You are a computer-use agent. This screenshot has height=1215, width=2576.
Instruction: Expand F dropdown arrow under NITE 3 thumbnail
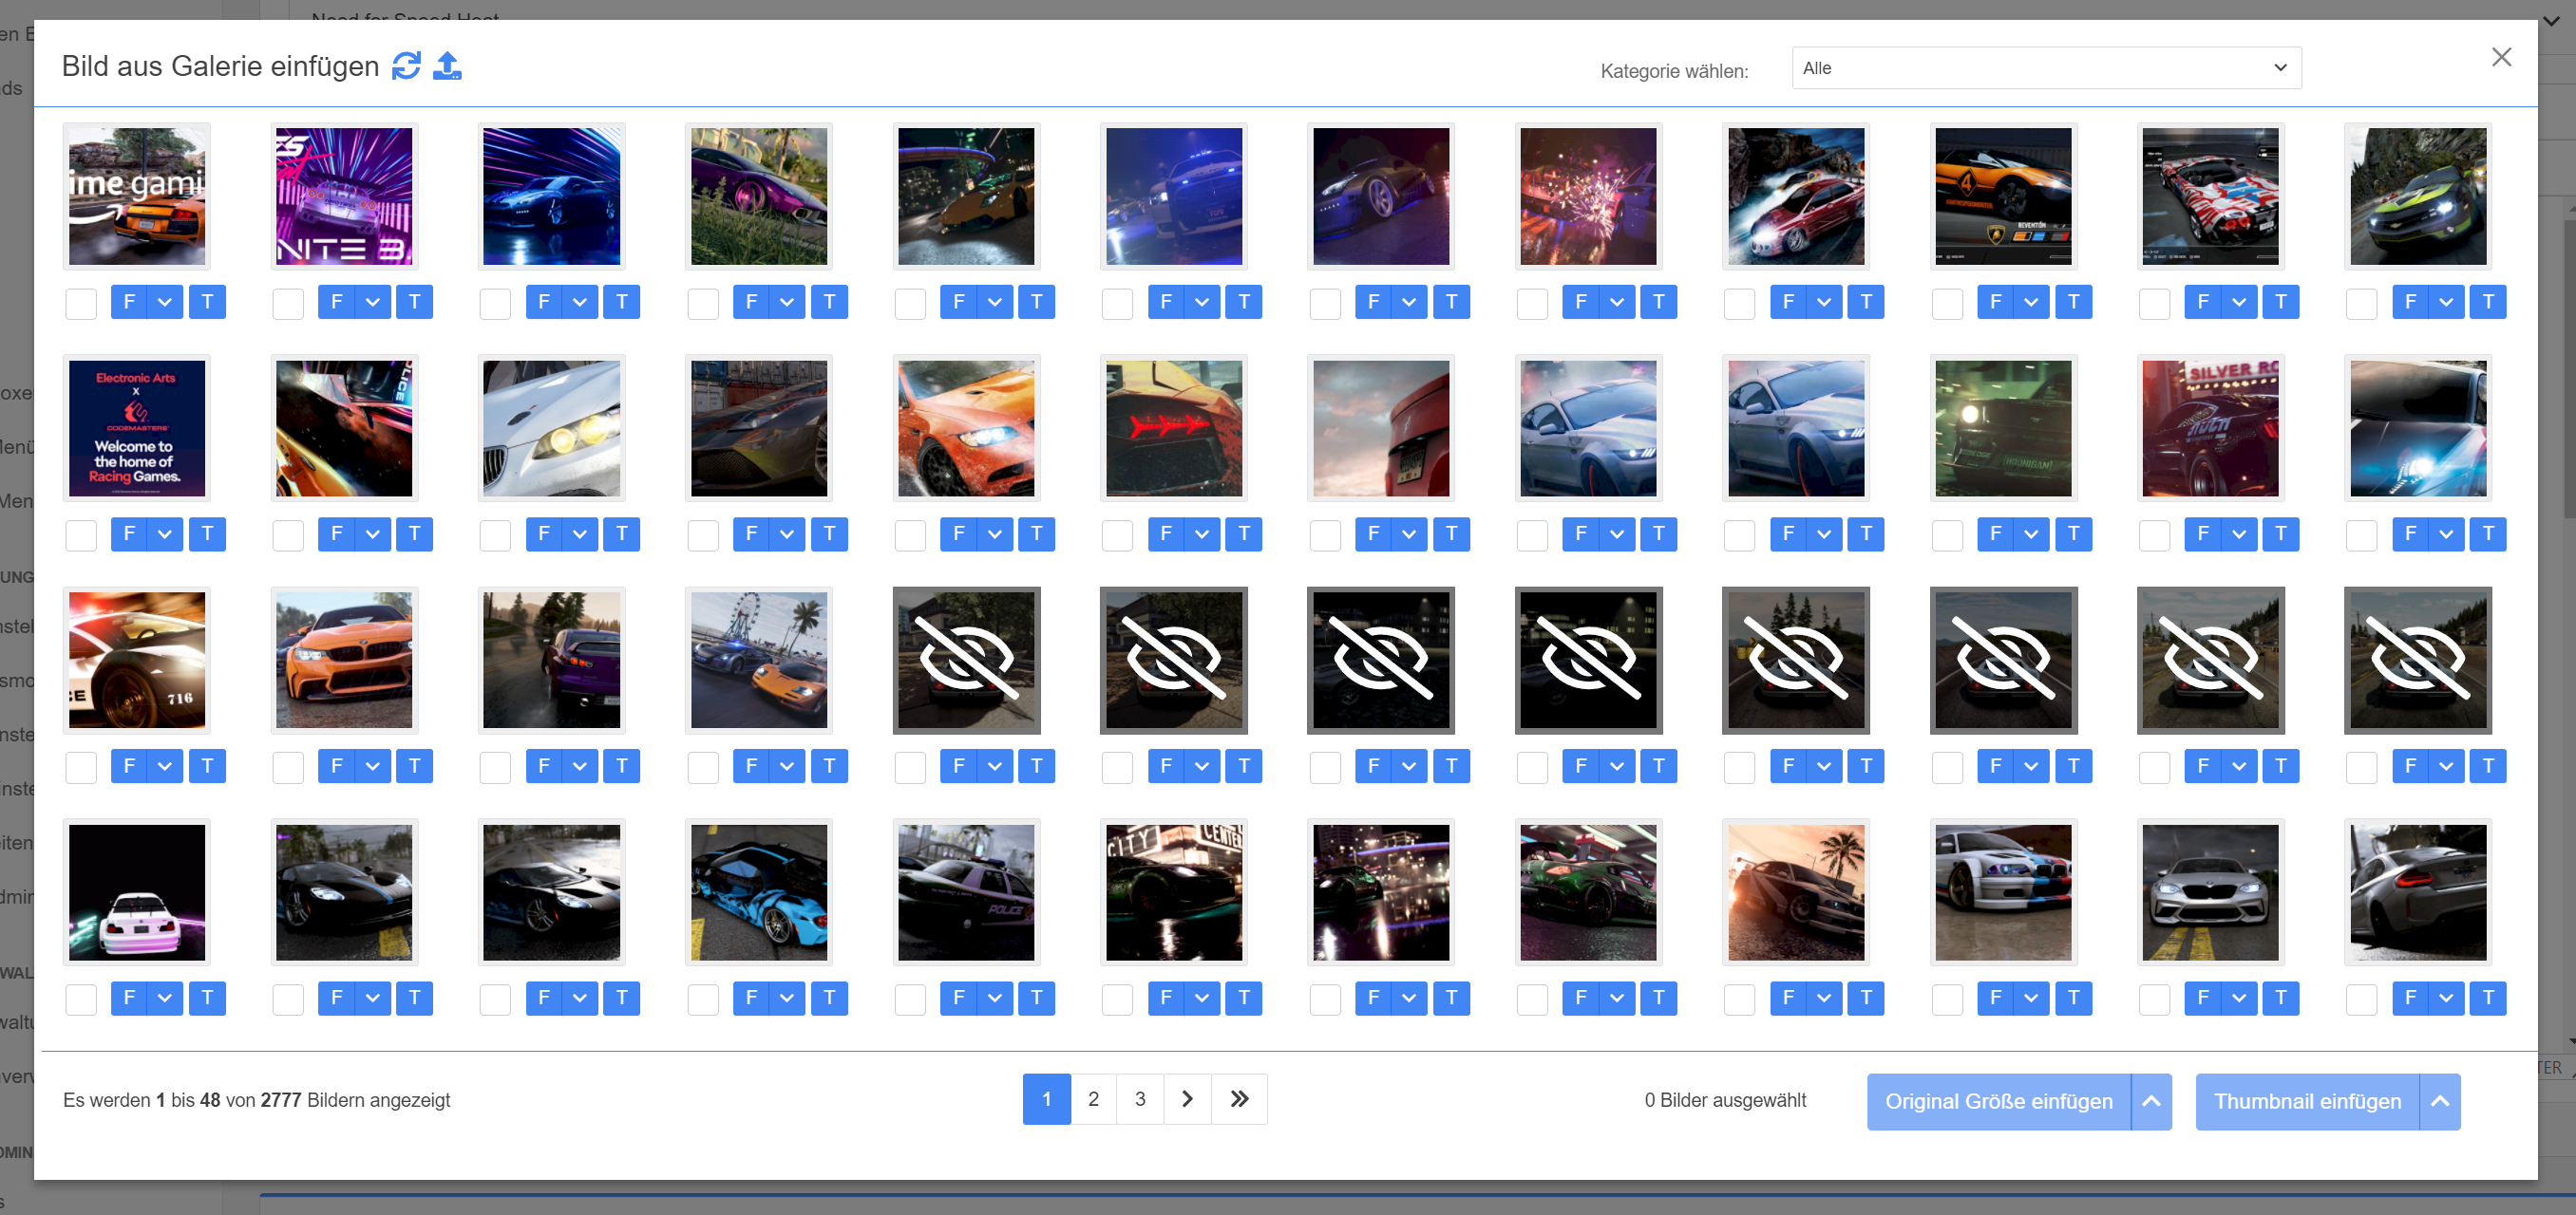coord(372,302)
